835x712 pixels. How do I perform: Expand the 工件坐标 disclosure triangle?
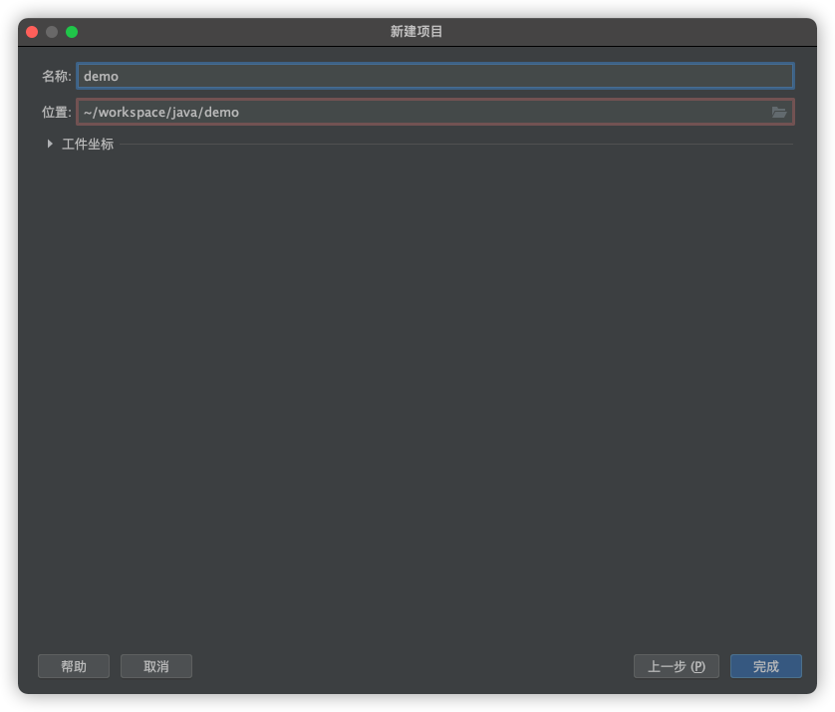pyautogui.click(x=50, y=144)
